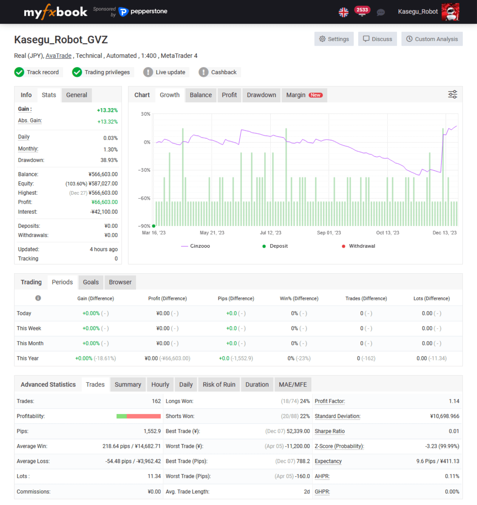Viewport: 477px width, 505px height.
Task: Select the Profit chart tab
Action: tap(229, 95)
